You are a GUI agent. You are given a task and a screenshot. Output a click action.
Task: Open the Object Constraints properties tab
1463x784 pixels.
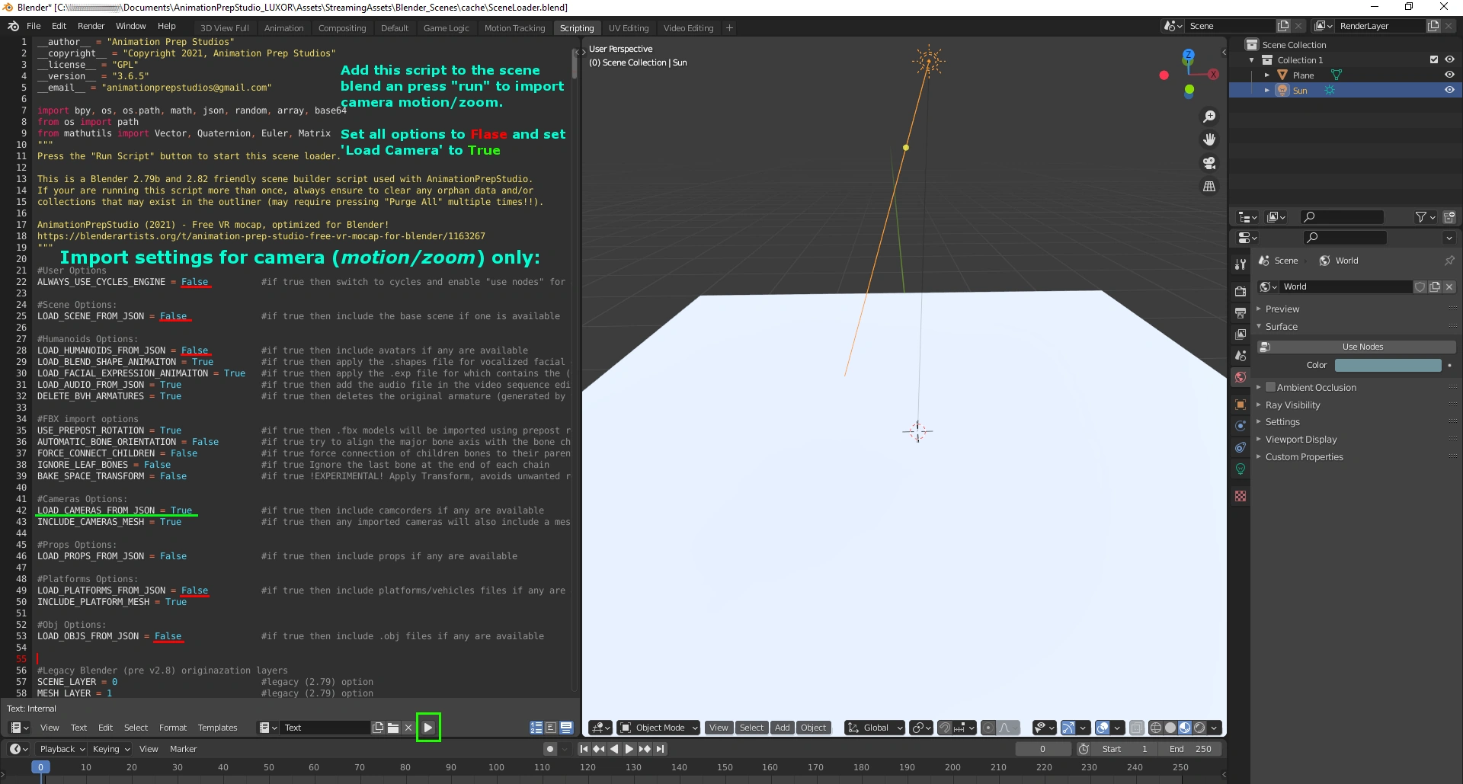coord(1241,447)
